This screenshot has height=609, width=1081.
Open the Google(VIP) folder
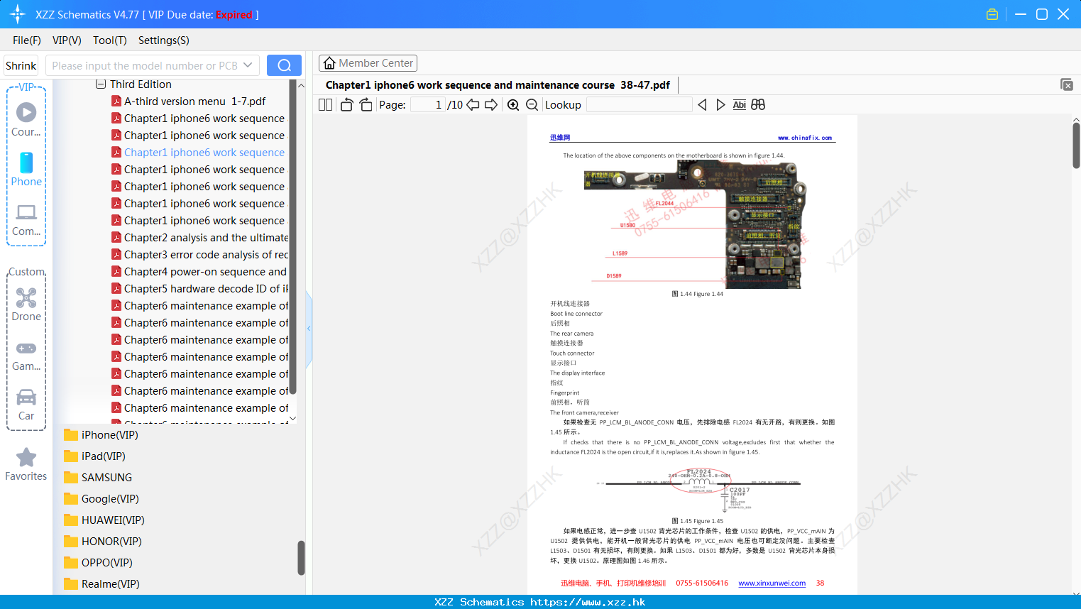(101, 499)
